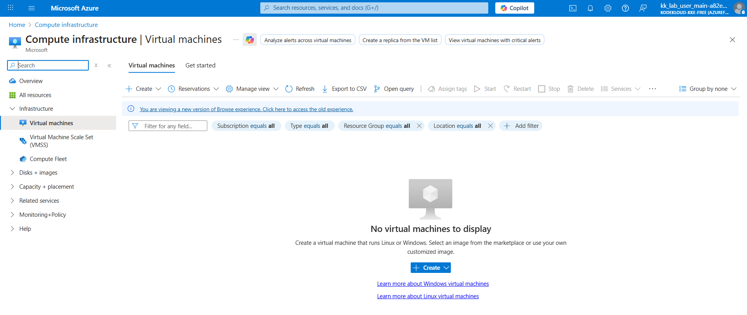Open the Create dropdown in the toolbar

click(x=143, y=89)
